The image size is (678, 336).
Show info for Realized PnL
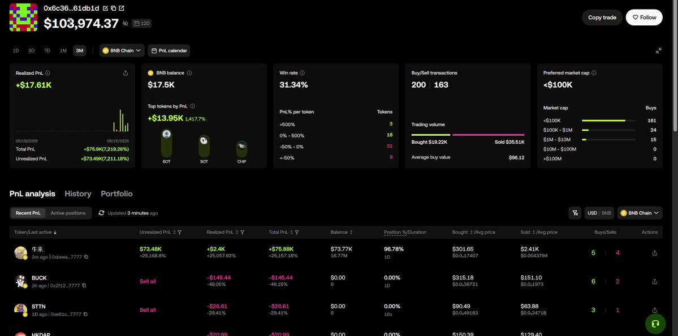[47, 73]
